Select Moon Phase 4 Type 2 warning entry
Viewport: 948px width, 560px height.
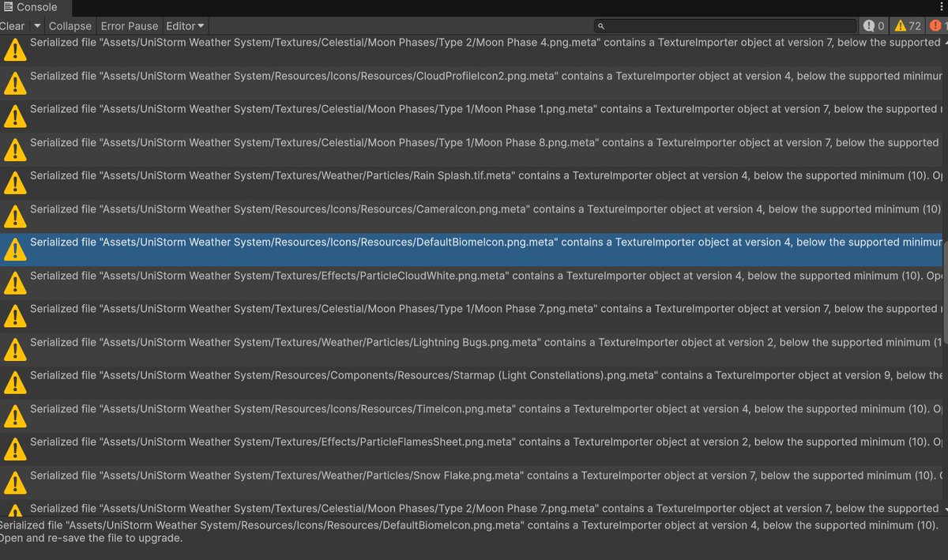coord(472,50)
